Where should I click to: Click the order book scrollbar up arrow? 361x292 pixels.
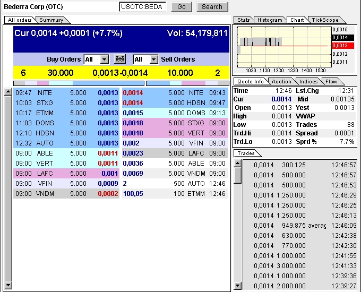point(8,92)
